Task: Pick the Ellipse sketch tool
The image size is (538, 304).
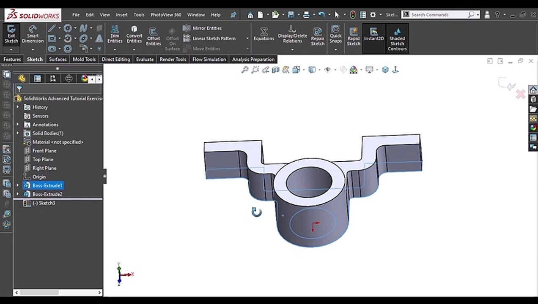Action: click(83, 38)
